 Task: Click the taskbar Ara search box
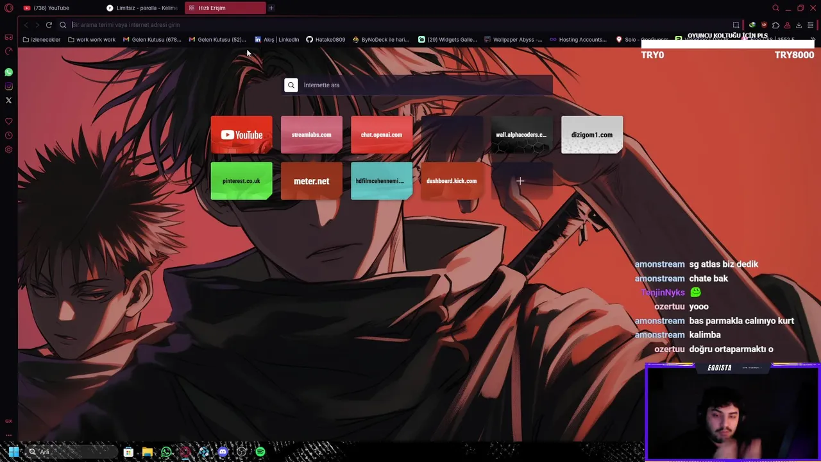pos(71,452)
